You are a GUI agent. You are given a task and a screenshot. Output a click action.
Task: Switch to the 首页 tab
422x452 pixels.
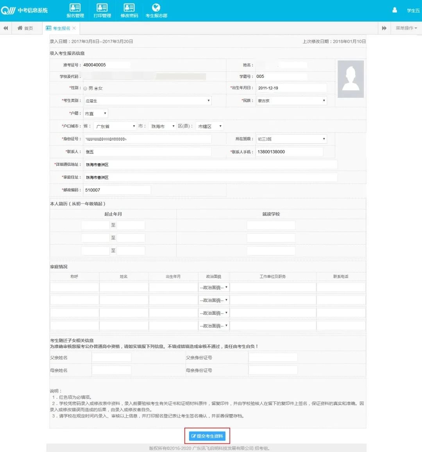(25, 28)
